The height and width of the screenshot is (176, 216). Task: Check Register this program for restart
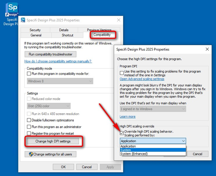tap(29, 133)
